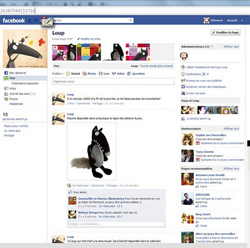Open Alice au pays des merveilles page

[216, 234]
